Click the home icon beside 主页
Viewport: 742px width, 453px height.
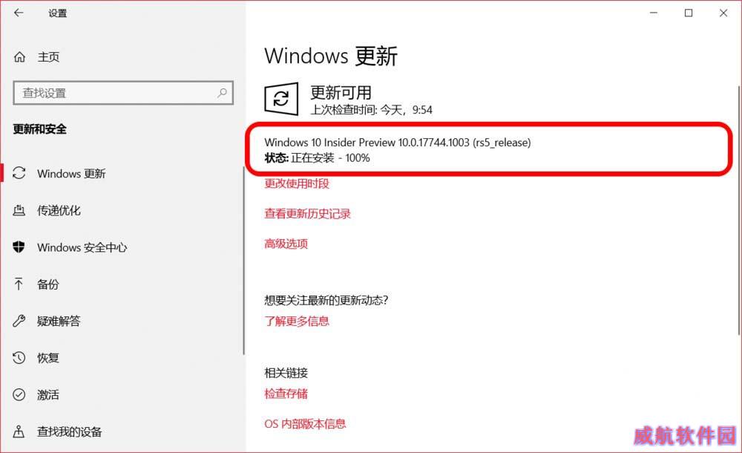pyautogui.click(x=19, y=57)
